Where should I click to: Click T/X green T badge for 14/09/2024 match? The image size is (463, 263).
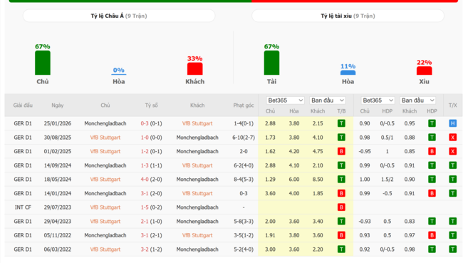pos(452,165)
